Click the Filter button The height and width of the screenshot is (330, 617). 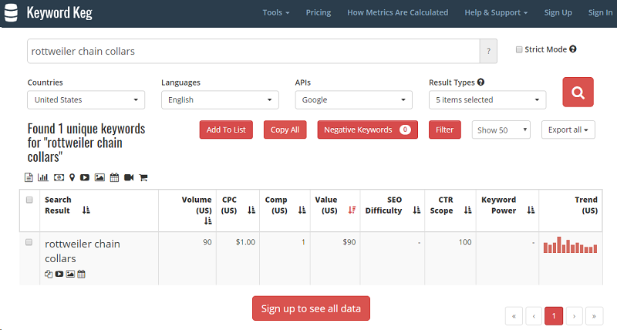coord(445,130)
